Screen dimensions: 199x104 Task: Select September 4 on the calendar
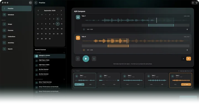(57, 19)
